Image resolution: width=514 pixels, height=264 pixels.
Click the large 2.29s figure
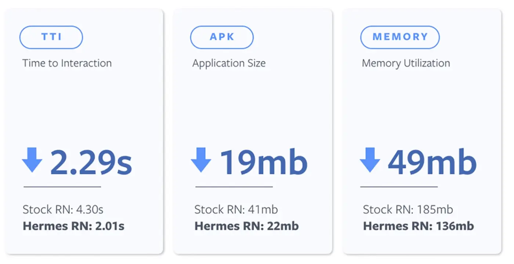point(91,162)
